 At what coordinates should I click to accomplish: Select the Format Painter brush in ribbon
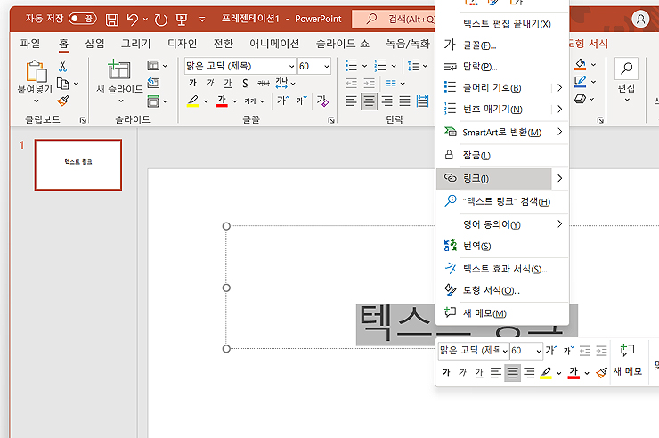[63, 101]
